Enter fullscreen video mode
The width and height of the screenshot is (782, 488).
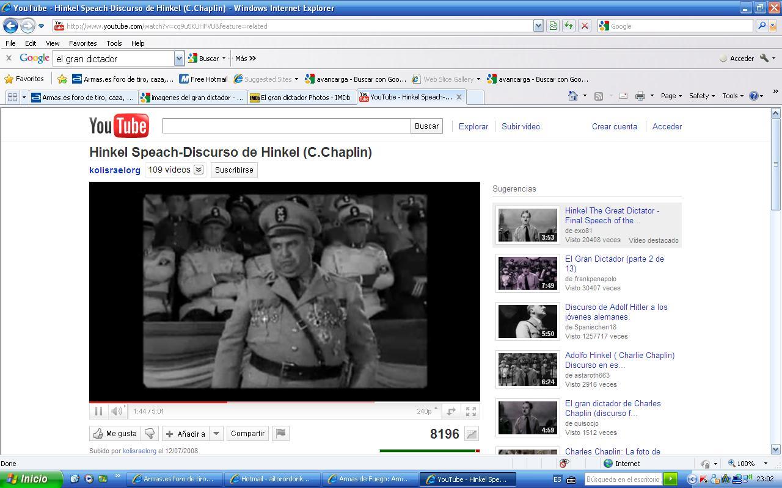click(x=471, y=412)
